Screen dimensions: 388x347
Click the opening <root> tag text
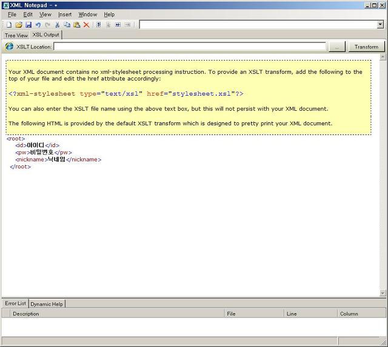[16, 139]
